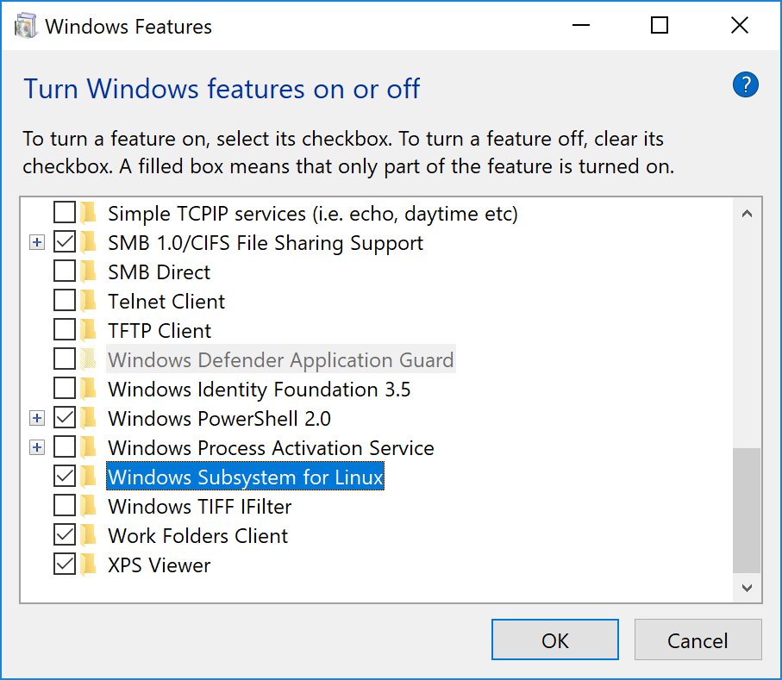This screenshot has height=680, width=782.
Task: Click the folder icon beside Telnet Client
Action: [x=89, y=301]
